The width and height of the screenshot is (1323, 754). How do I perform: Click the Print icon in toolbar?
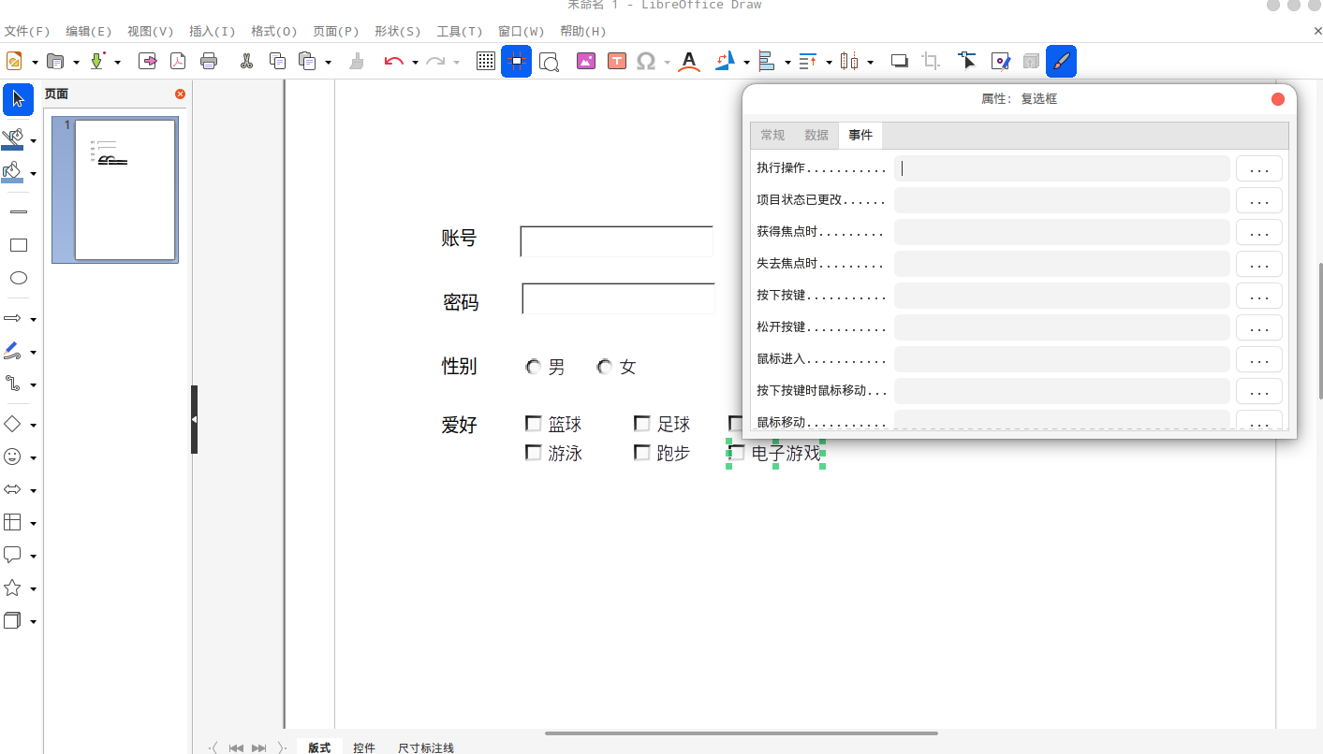tap(209, 62)
